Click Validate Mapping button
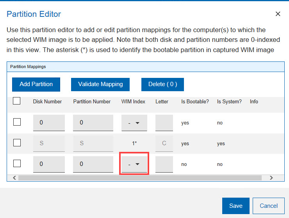 [x=100, y=84]
